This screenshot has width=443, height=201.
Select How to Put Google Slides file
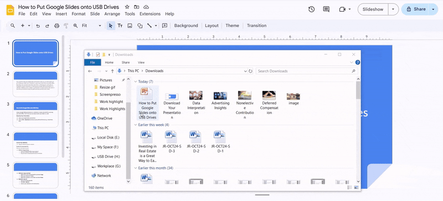point(147,104)
